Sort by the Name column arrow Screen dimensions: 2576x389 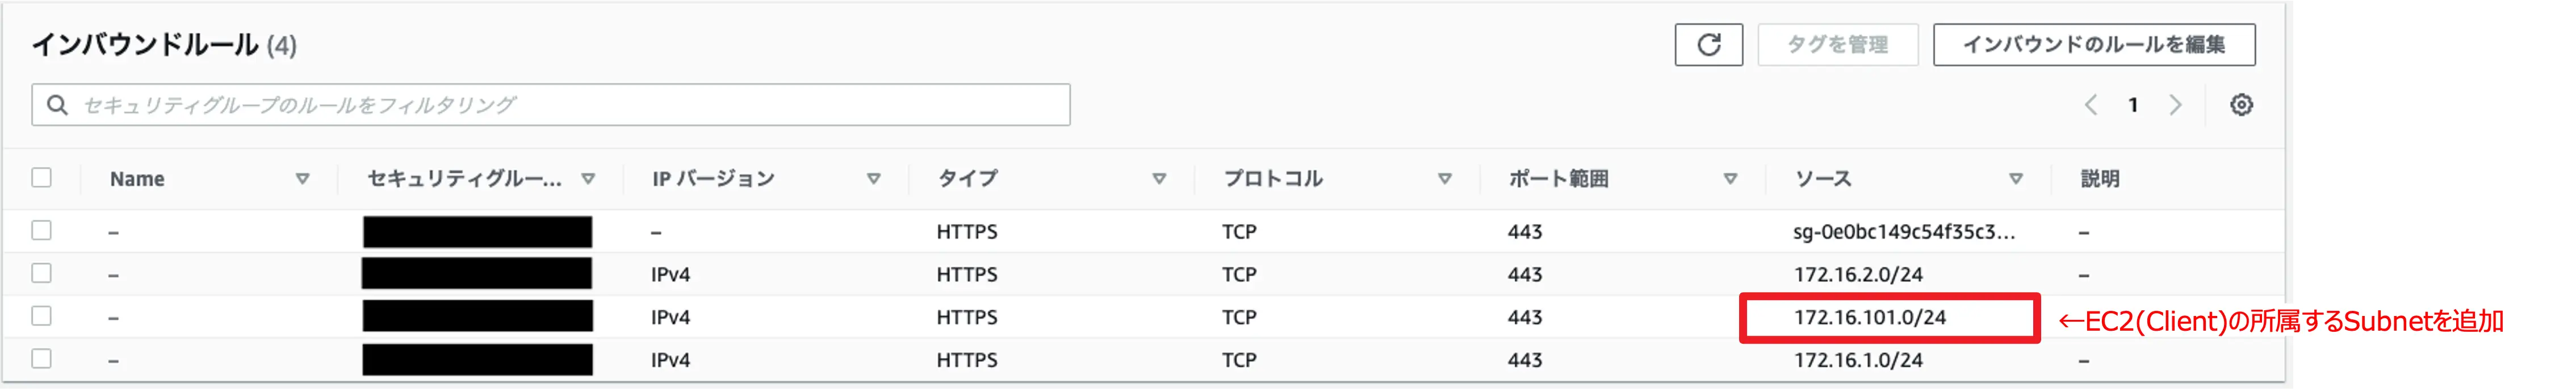click(302, 178)
